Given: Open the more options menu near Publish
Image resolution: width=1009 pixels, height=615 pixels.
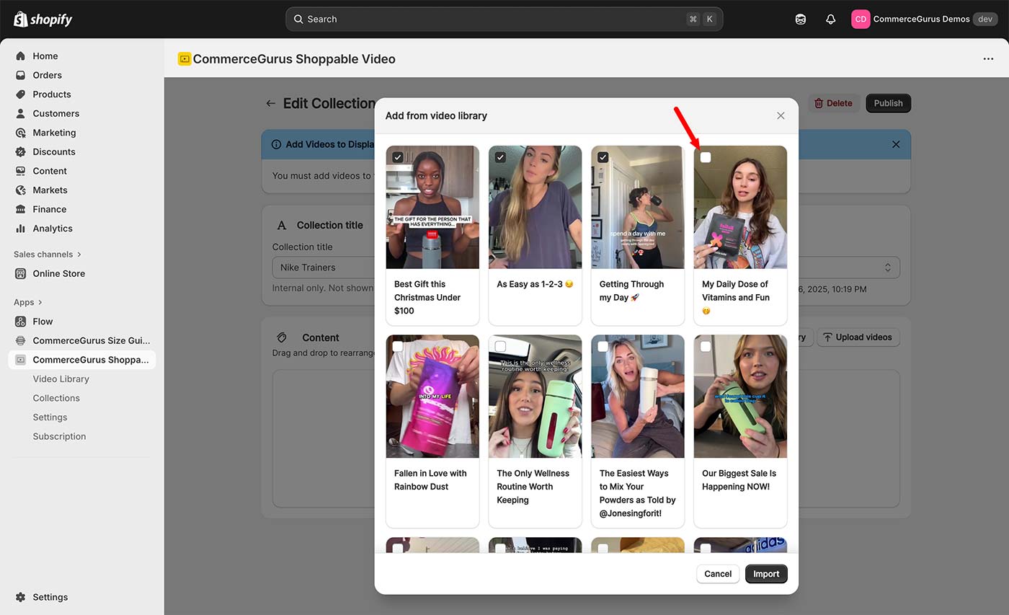Looking at the screenshot, I should [988, 58].
